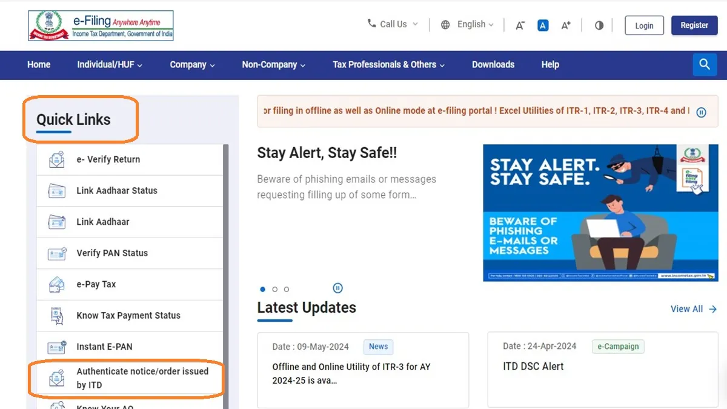
Task: Click the Verify PAN Status icon
Action: click(56, 253)
